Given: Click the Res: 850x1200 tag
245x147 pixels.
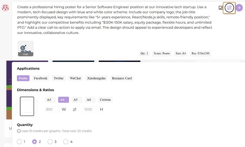Looking at the screenshot, I should pos(201,53).
